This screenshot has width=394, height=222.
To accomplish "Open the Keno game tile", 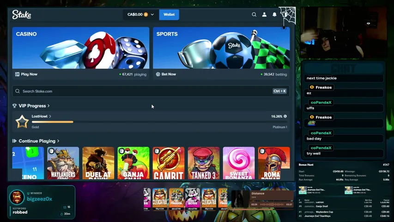I will tap(28, 163).
